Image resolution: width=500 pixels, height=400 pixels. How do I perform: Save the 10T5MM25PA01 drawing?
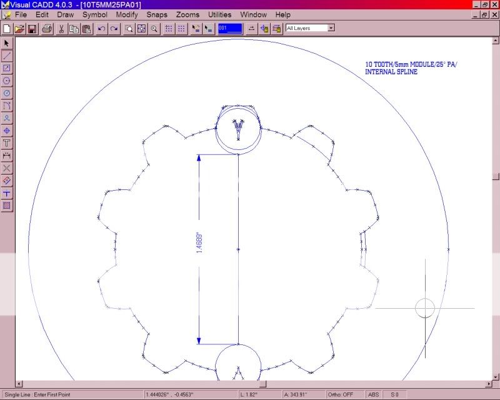[32, 28]
